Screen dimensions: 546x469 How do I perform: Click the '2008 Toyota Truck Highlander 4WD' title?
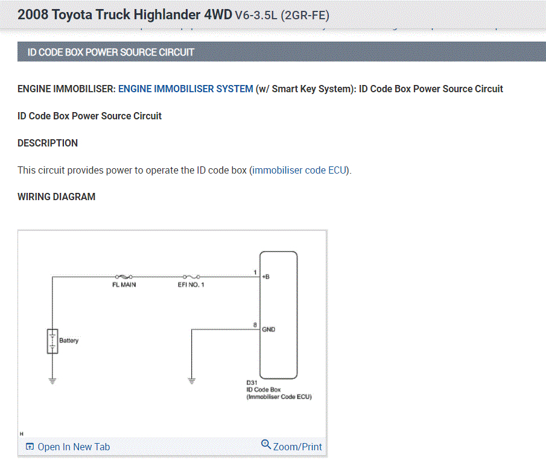point(125,14)
